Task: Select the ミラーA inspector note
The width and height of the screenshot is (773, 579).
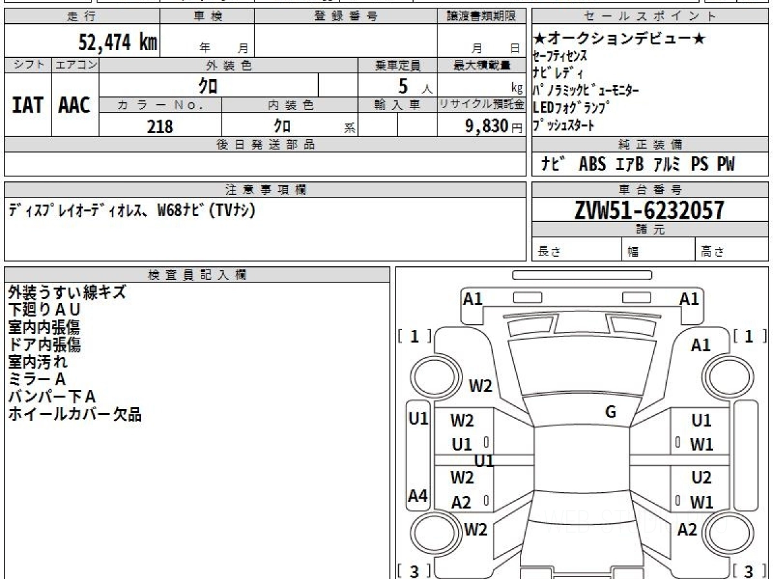Action: click(37, 379)
